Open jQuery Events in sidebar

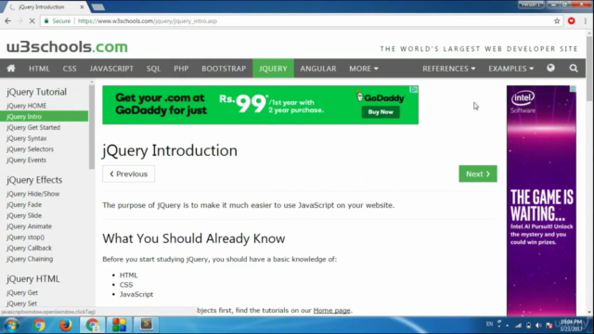pyautogui.click(x=26, y=161)
